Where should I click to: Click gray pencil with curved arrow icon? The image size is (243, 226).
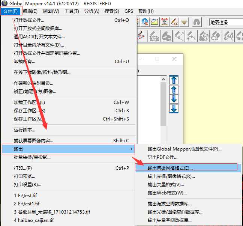pyautogui.click(x=191, y=36)
